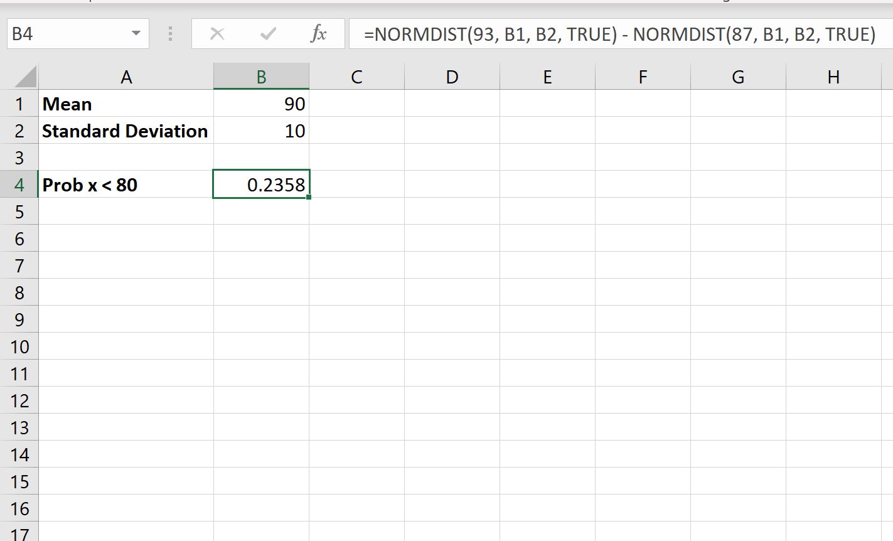Click the Standard Deviation label cell
This screenshot has height=541, width=893.
(126, 131)
